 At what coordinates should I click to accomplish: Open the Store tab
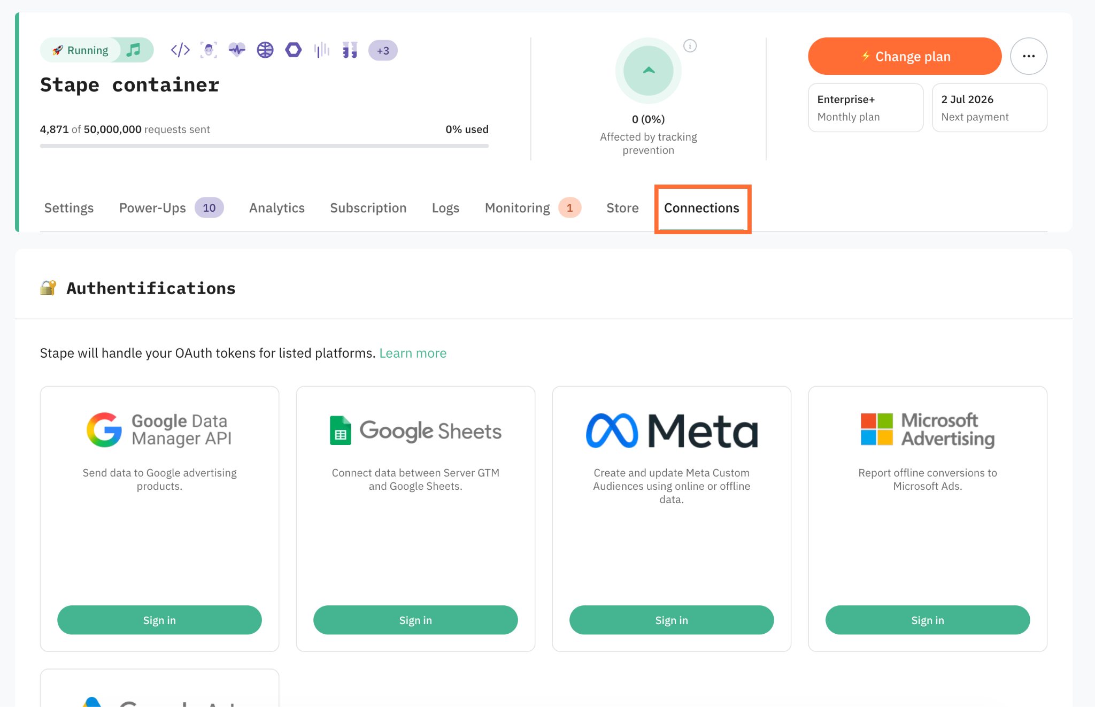click(622, 208)
